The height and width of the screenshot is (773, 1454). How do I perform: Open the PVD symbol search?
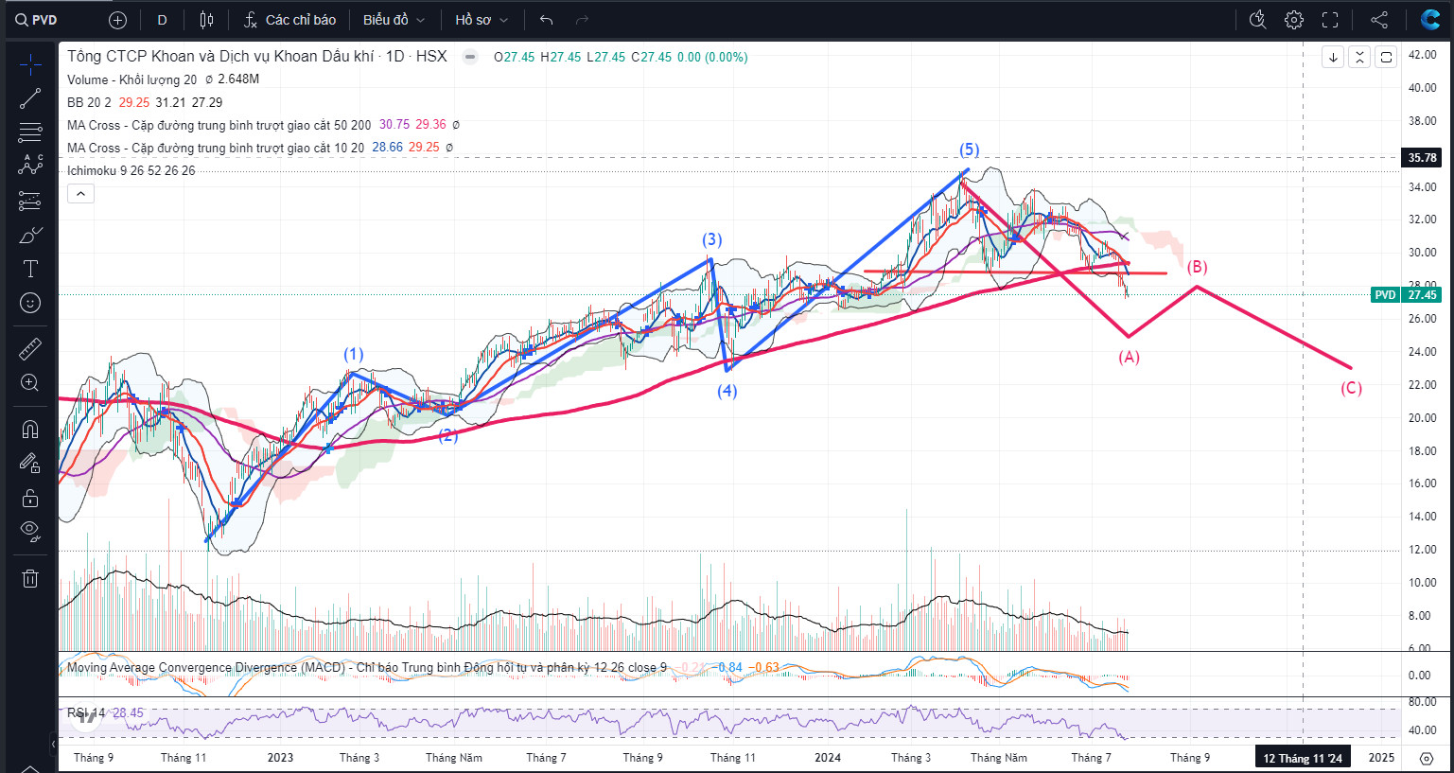(x=37, y=20)
